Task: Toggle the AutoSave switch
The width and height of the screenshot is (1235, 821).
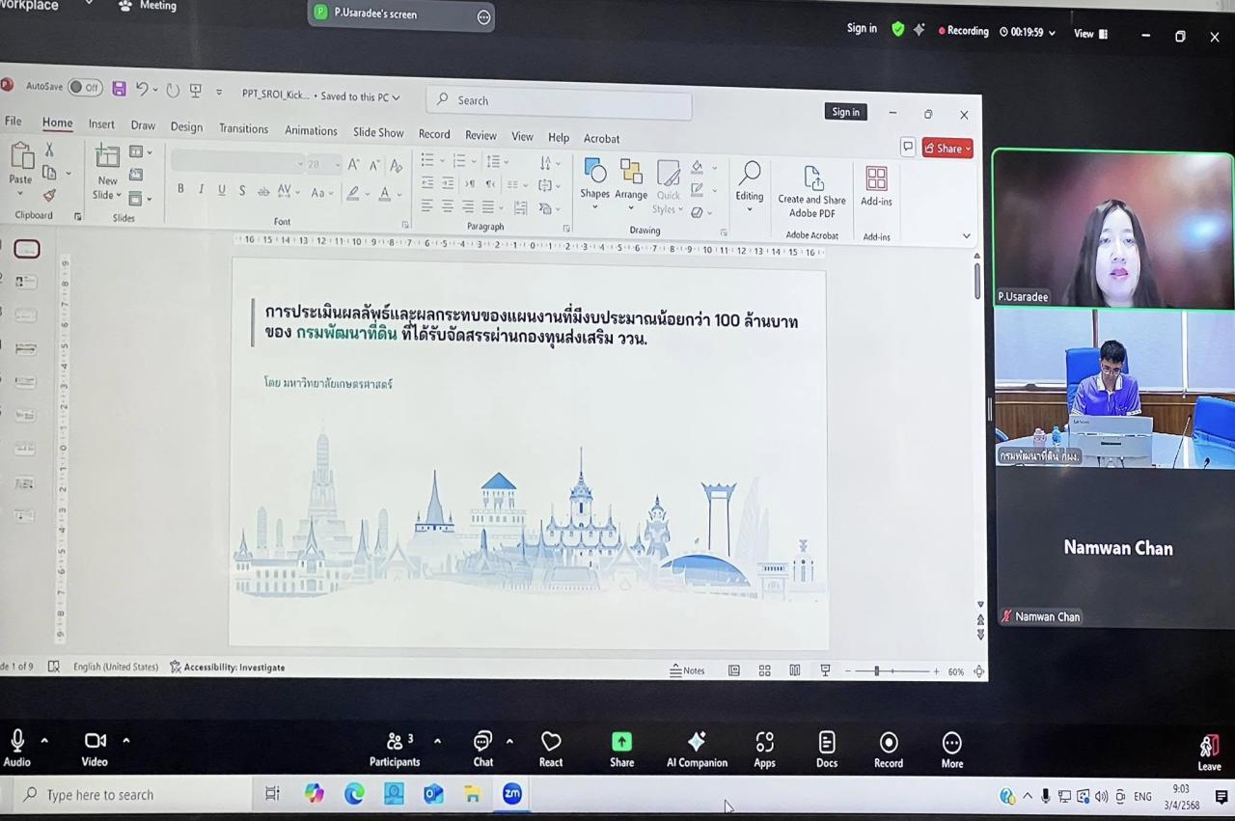Action: (x=85, y=88)
